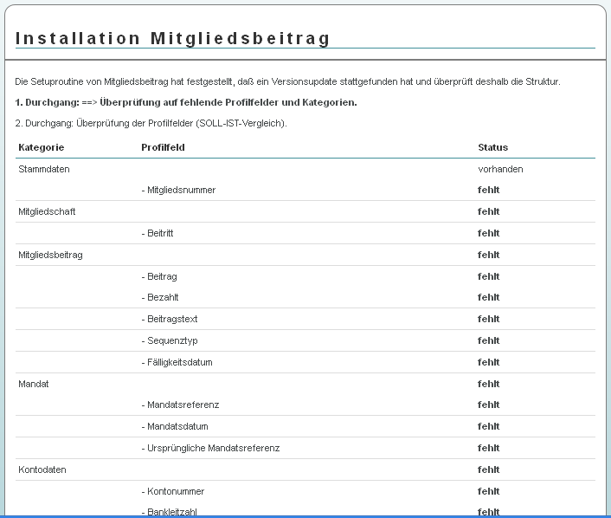Click the 'Kategorie' column header
The height and width of the screenshot is (518, 611).
(41, 147)
